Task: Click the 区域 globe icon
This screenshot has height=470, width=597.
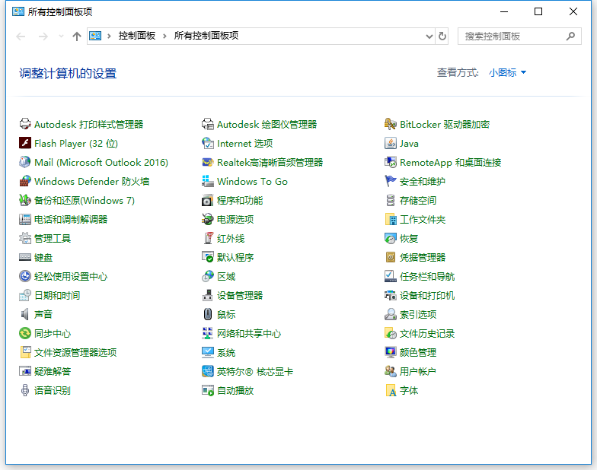Action: (208, 276)
